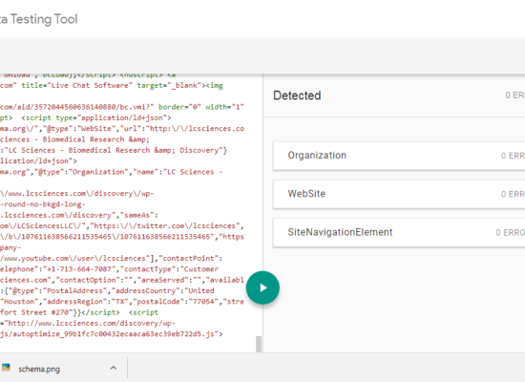Click the code line containing "Live Chat Software"
This screenshot has height=382, width=525.
[x=112, y=85]
